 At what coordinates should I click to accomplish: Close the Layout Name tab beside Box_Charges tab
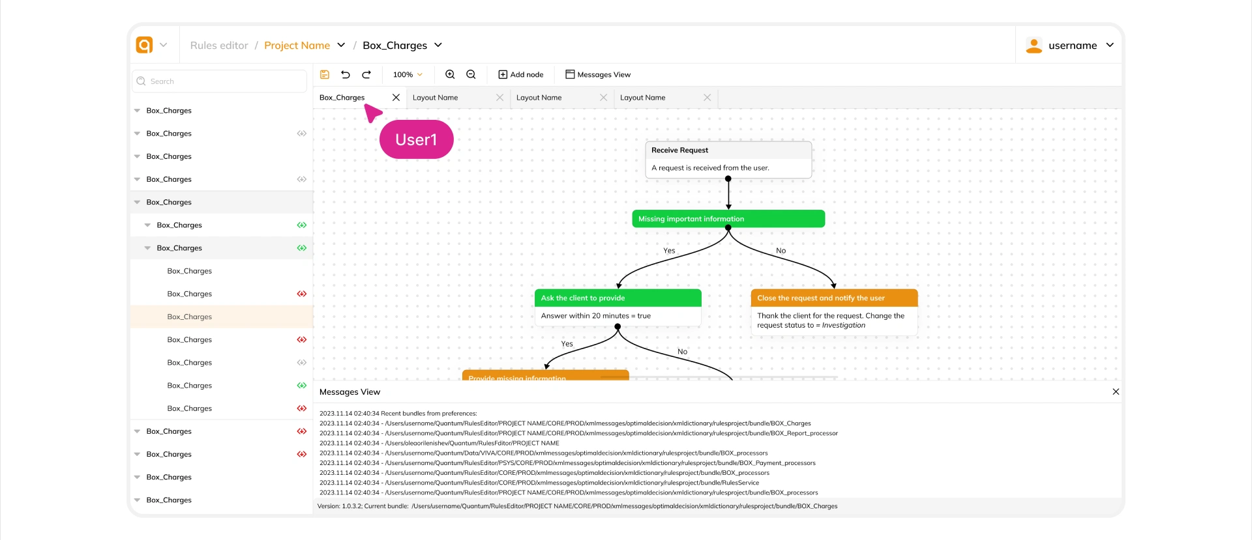tap(500, 98)
